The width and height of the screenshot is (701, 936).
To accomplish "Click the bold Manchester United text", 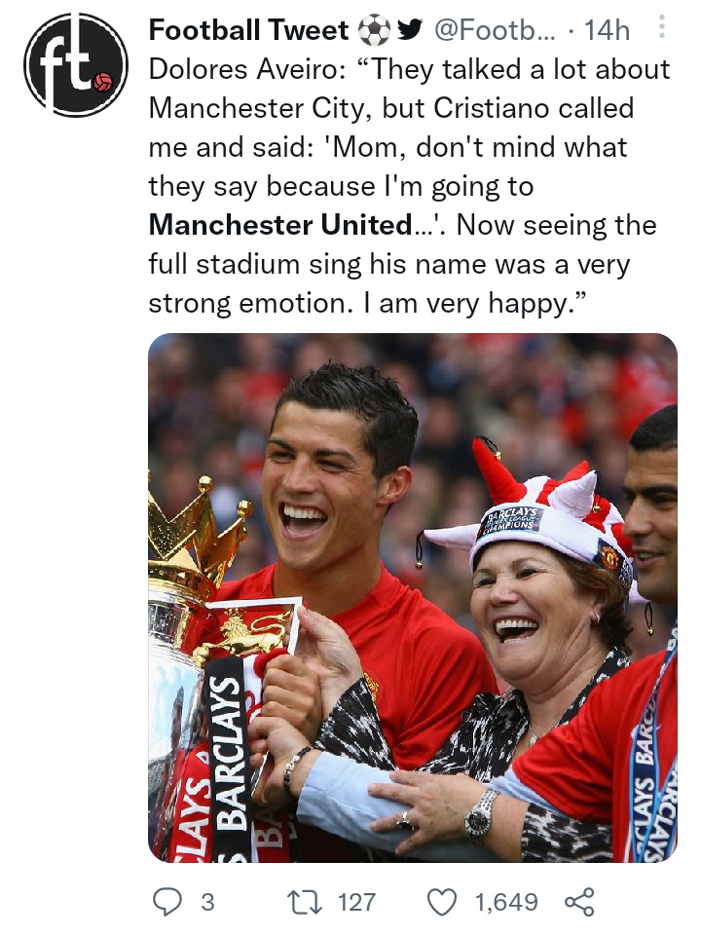I will (280, 225).
